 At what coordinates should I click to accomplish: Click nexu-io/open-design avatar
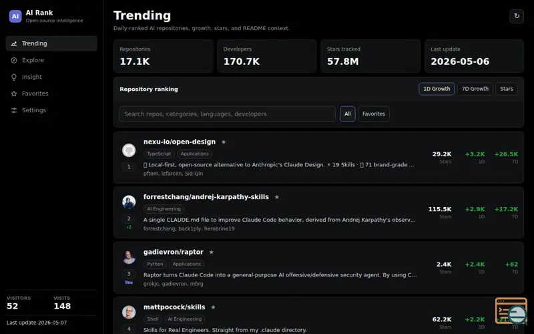(129, 150)
